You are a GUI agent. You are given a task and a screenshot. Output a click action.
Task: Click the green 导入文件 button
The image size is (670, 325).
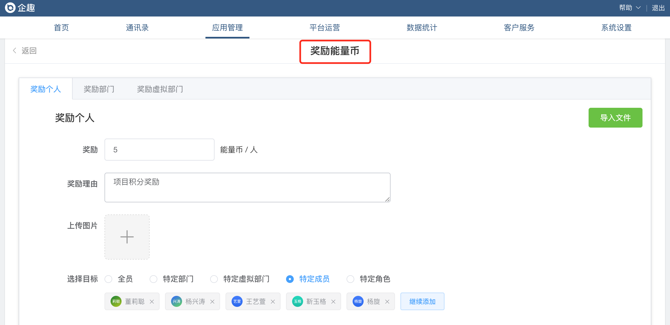click(x=615, y=118)
